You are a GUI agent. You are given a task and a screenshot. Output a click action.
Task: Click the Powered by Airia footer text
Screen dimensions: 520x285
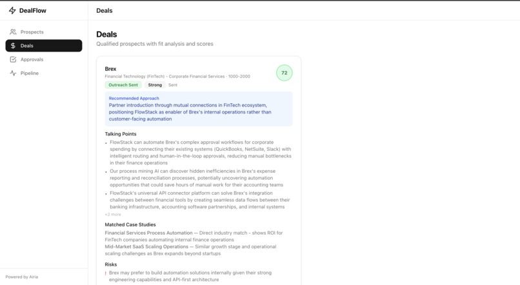click(x=21, y=277)
